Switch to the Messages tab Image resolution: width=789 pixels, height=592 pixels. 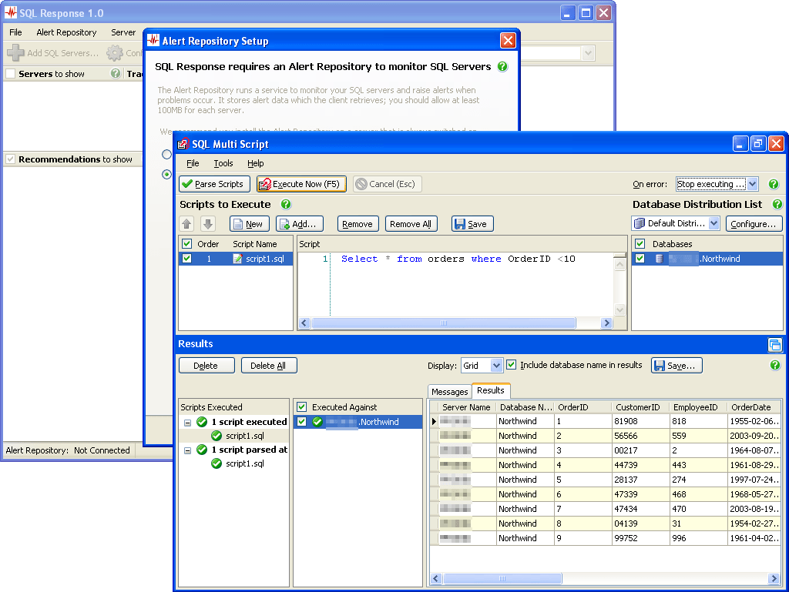point(450,392)
